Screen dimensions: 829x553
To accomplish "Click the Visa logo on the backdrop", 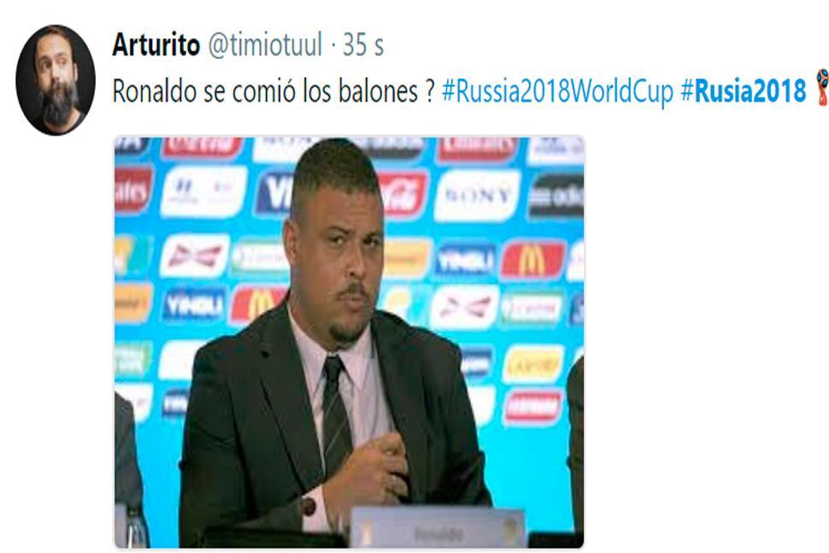I will tap(275, 193).
